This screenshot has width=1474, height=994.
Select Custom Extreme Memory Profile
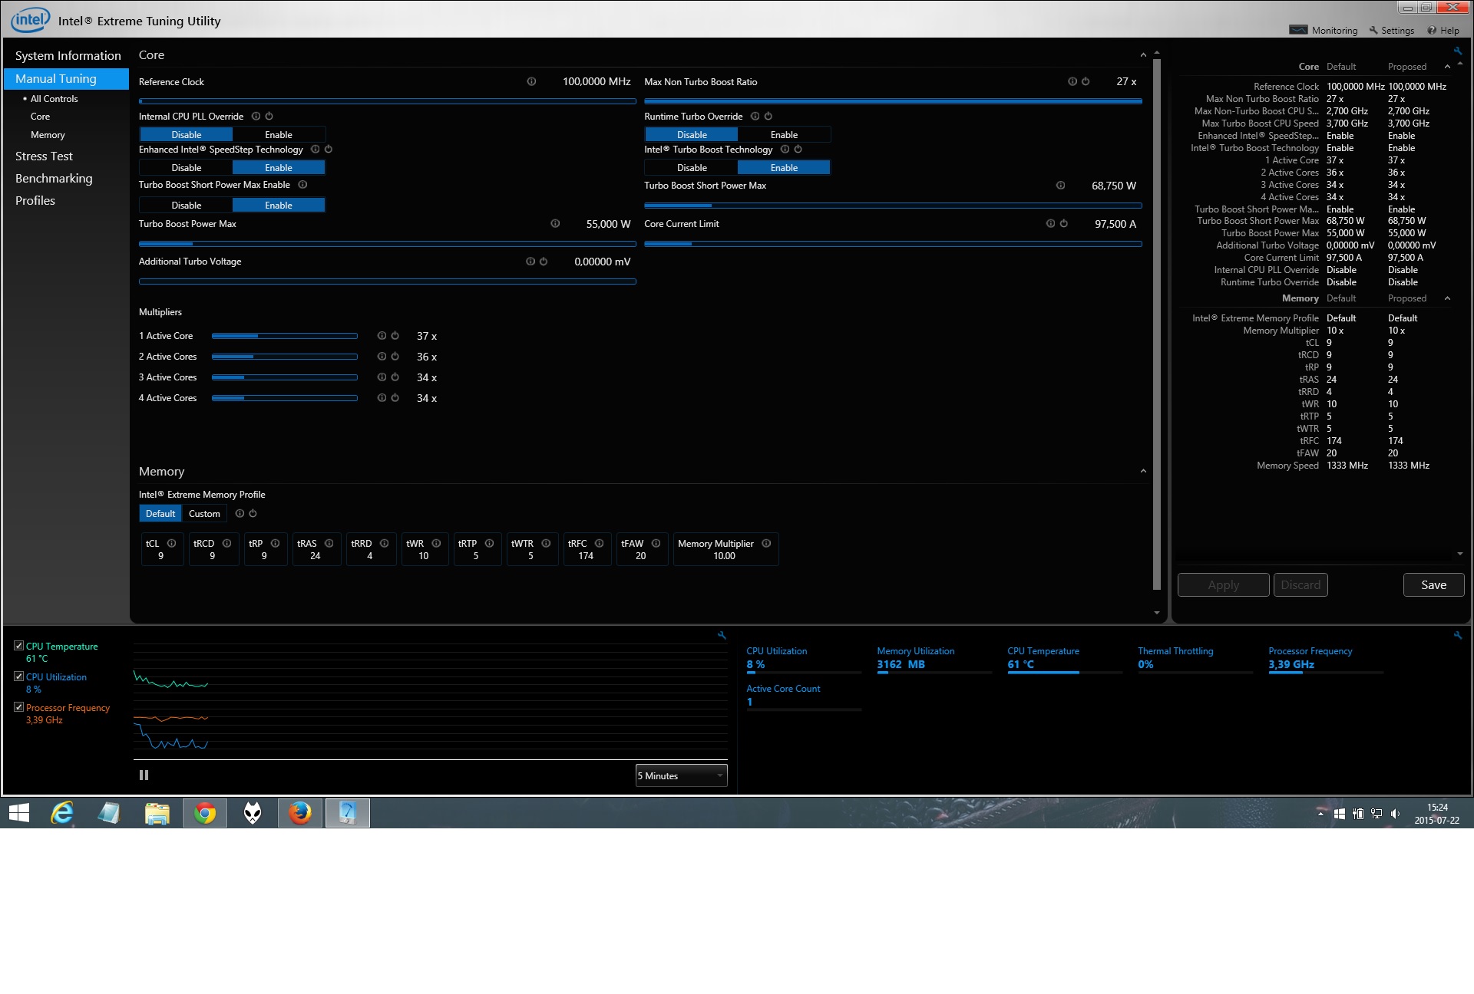[204, 514]
